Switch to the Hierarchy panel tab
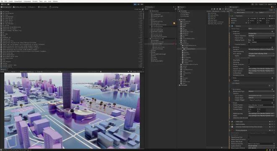277x151 pixels. coord(150,7)
